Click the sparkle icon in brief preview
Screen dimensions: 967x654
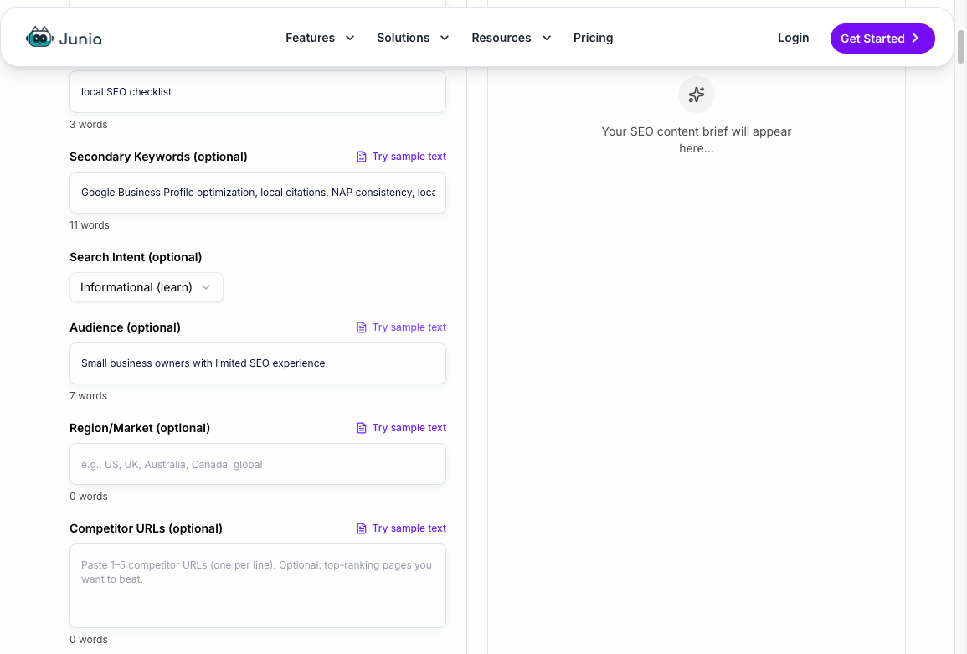pos(697,95)
